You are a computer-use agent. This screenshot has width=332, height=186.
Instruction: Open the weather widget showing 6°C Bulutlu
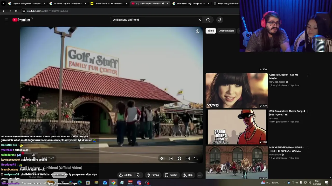coord(271,183)
